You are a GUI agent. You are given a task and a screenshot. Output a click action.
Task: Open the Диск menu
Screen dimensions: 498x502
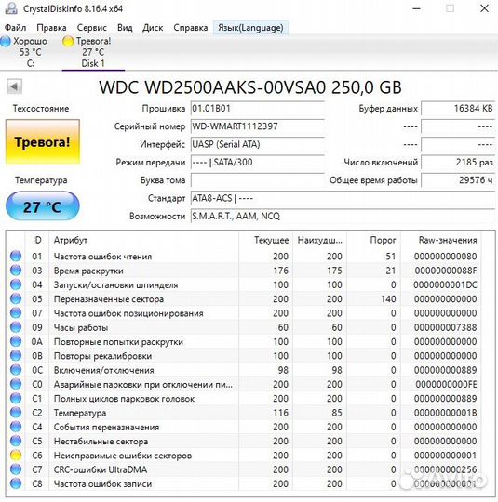tap(153, 28)
